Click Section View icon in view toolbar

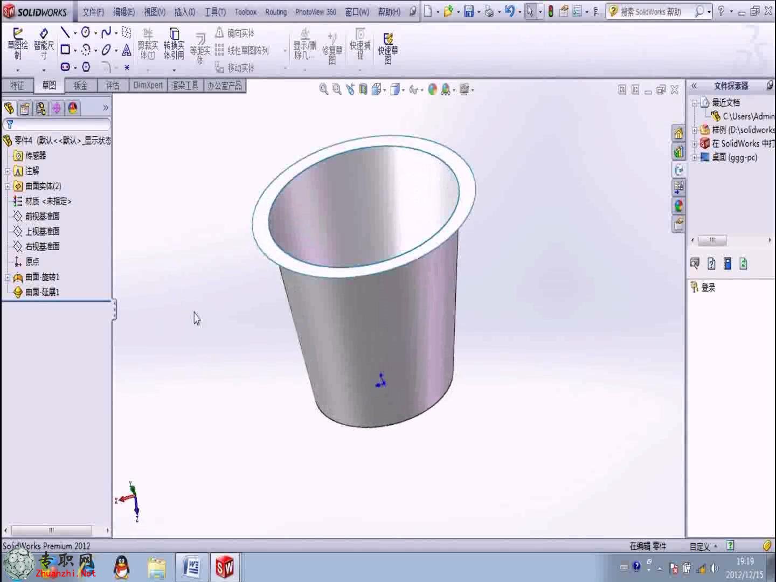(x=363, y=89)
